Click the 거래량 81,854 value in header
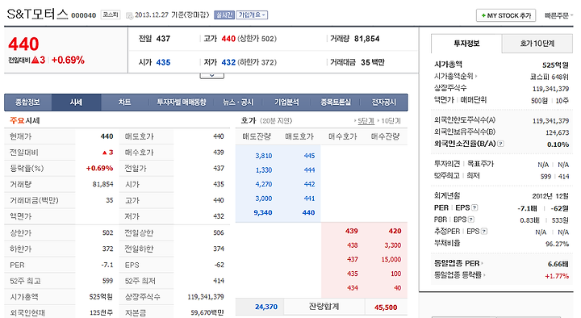 coord(367,39)
